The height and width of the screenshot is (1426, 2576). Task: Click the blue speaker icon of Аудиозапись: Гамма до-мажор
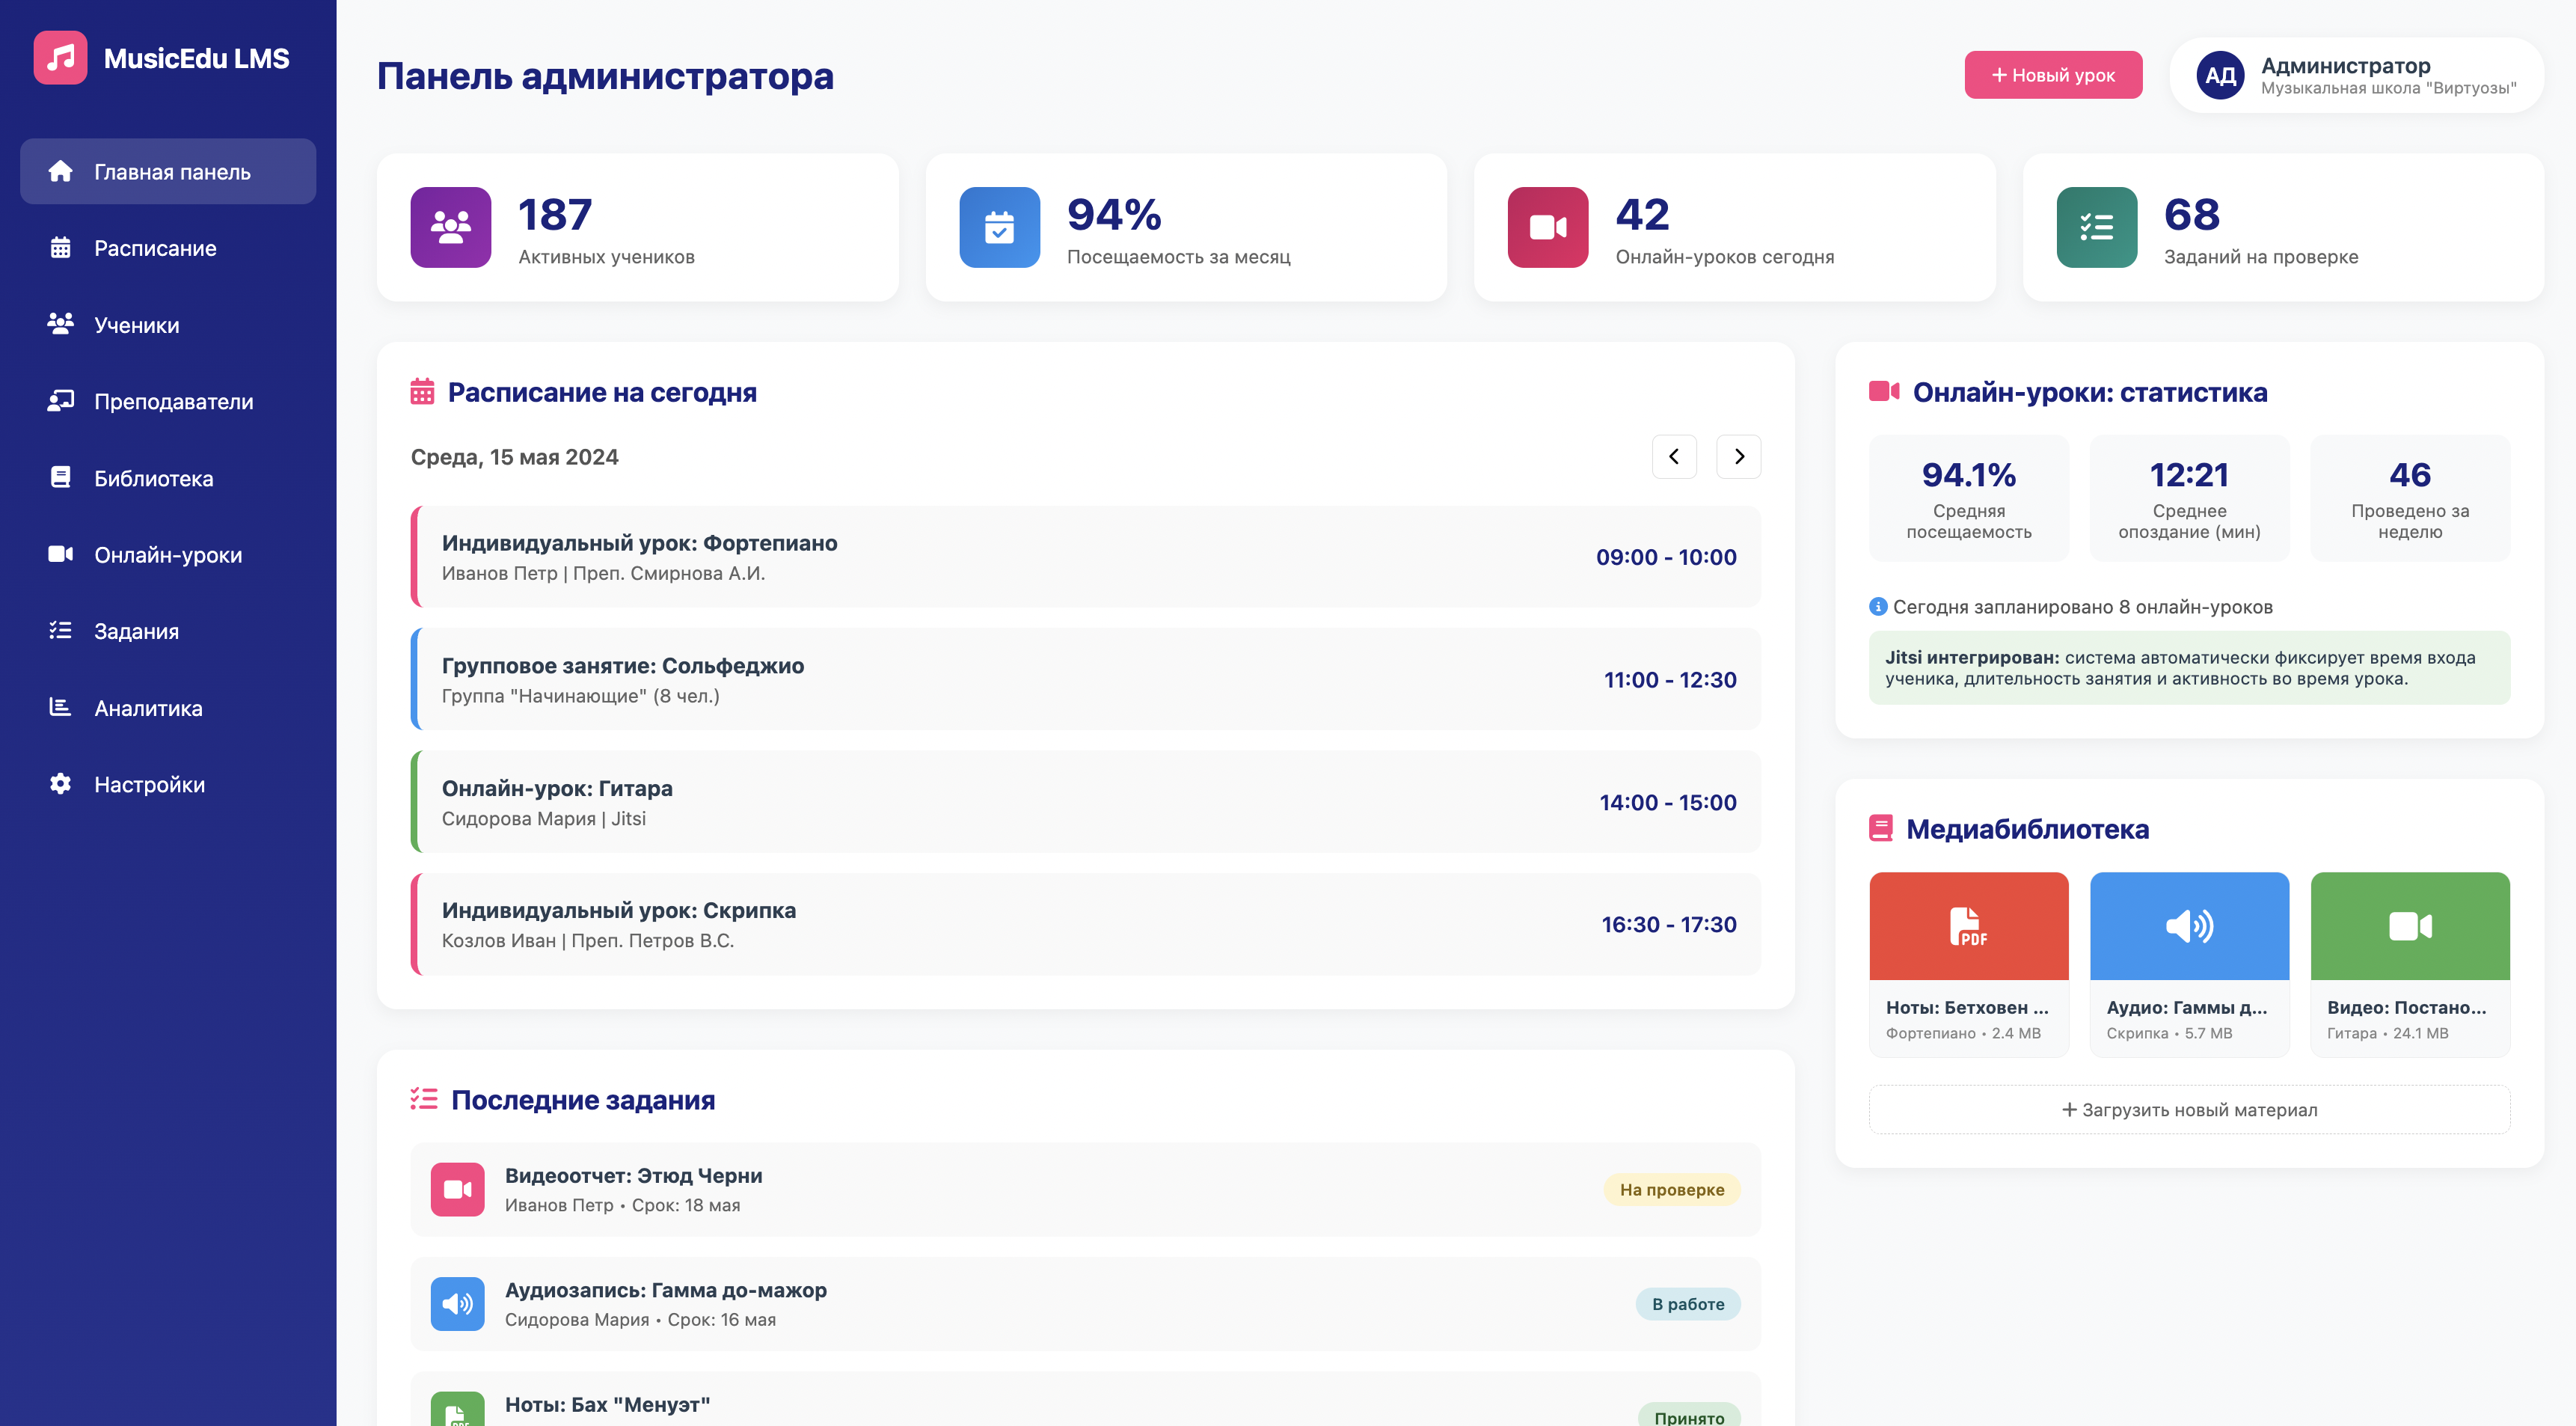pos(458,1304)
